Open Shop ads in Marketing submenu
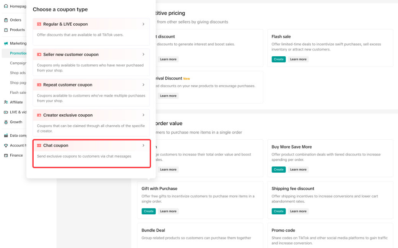 pos(18,73)
